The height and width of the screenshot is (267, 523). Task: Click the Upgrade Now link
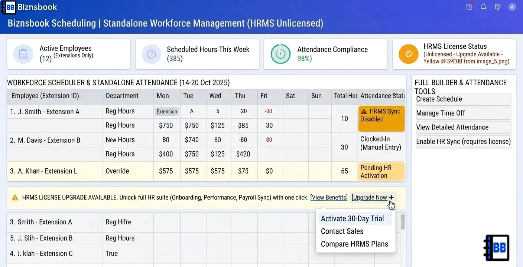tap(369, 197)
